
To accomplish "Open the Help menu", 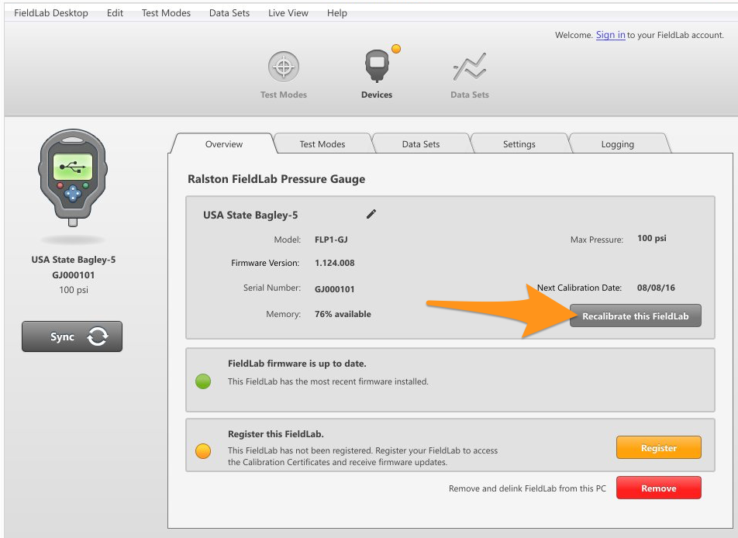I will click(x=337, y=13).
